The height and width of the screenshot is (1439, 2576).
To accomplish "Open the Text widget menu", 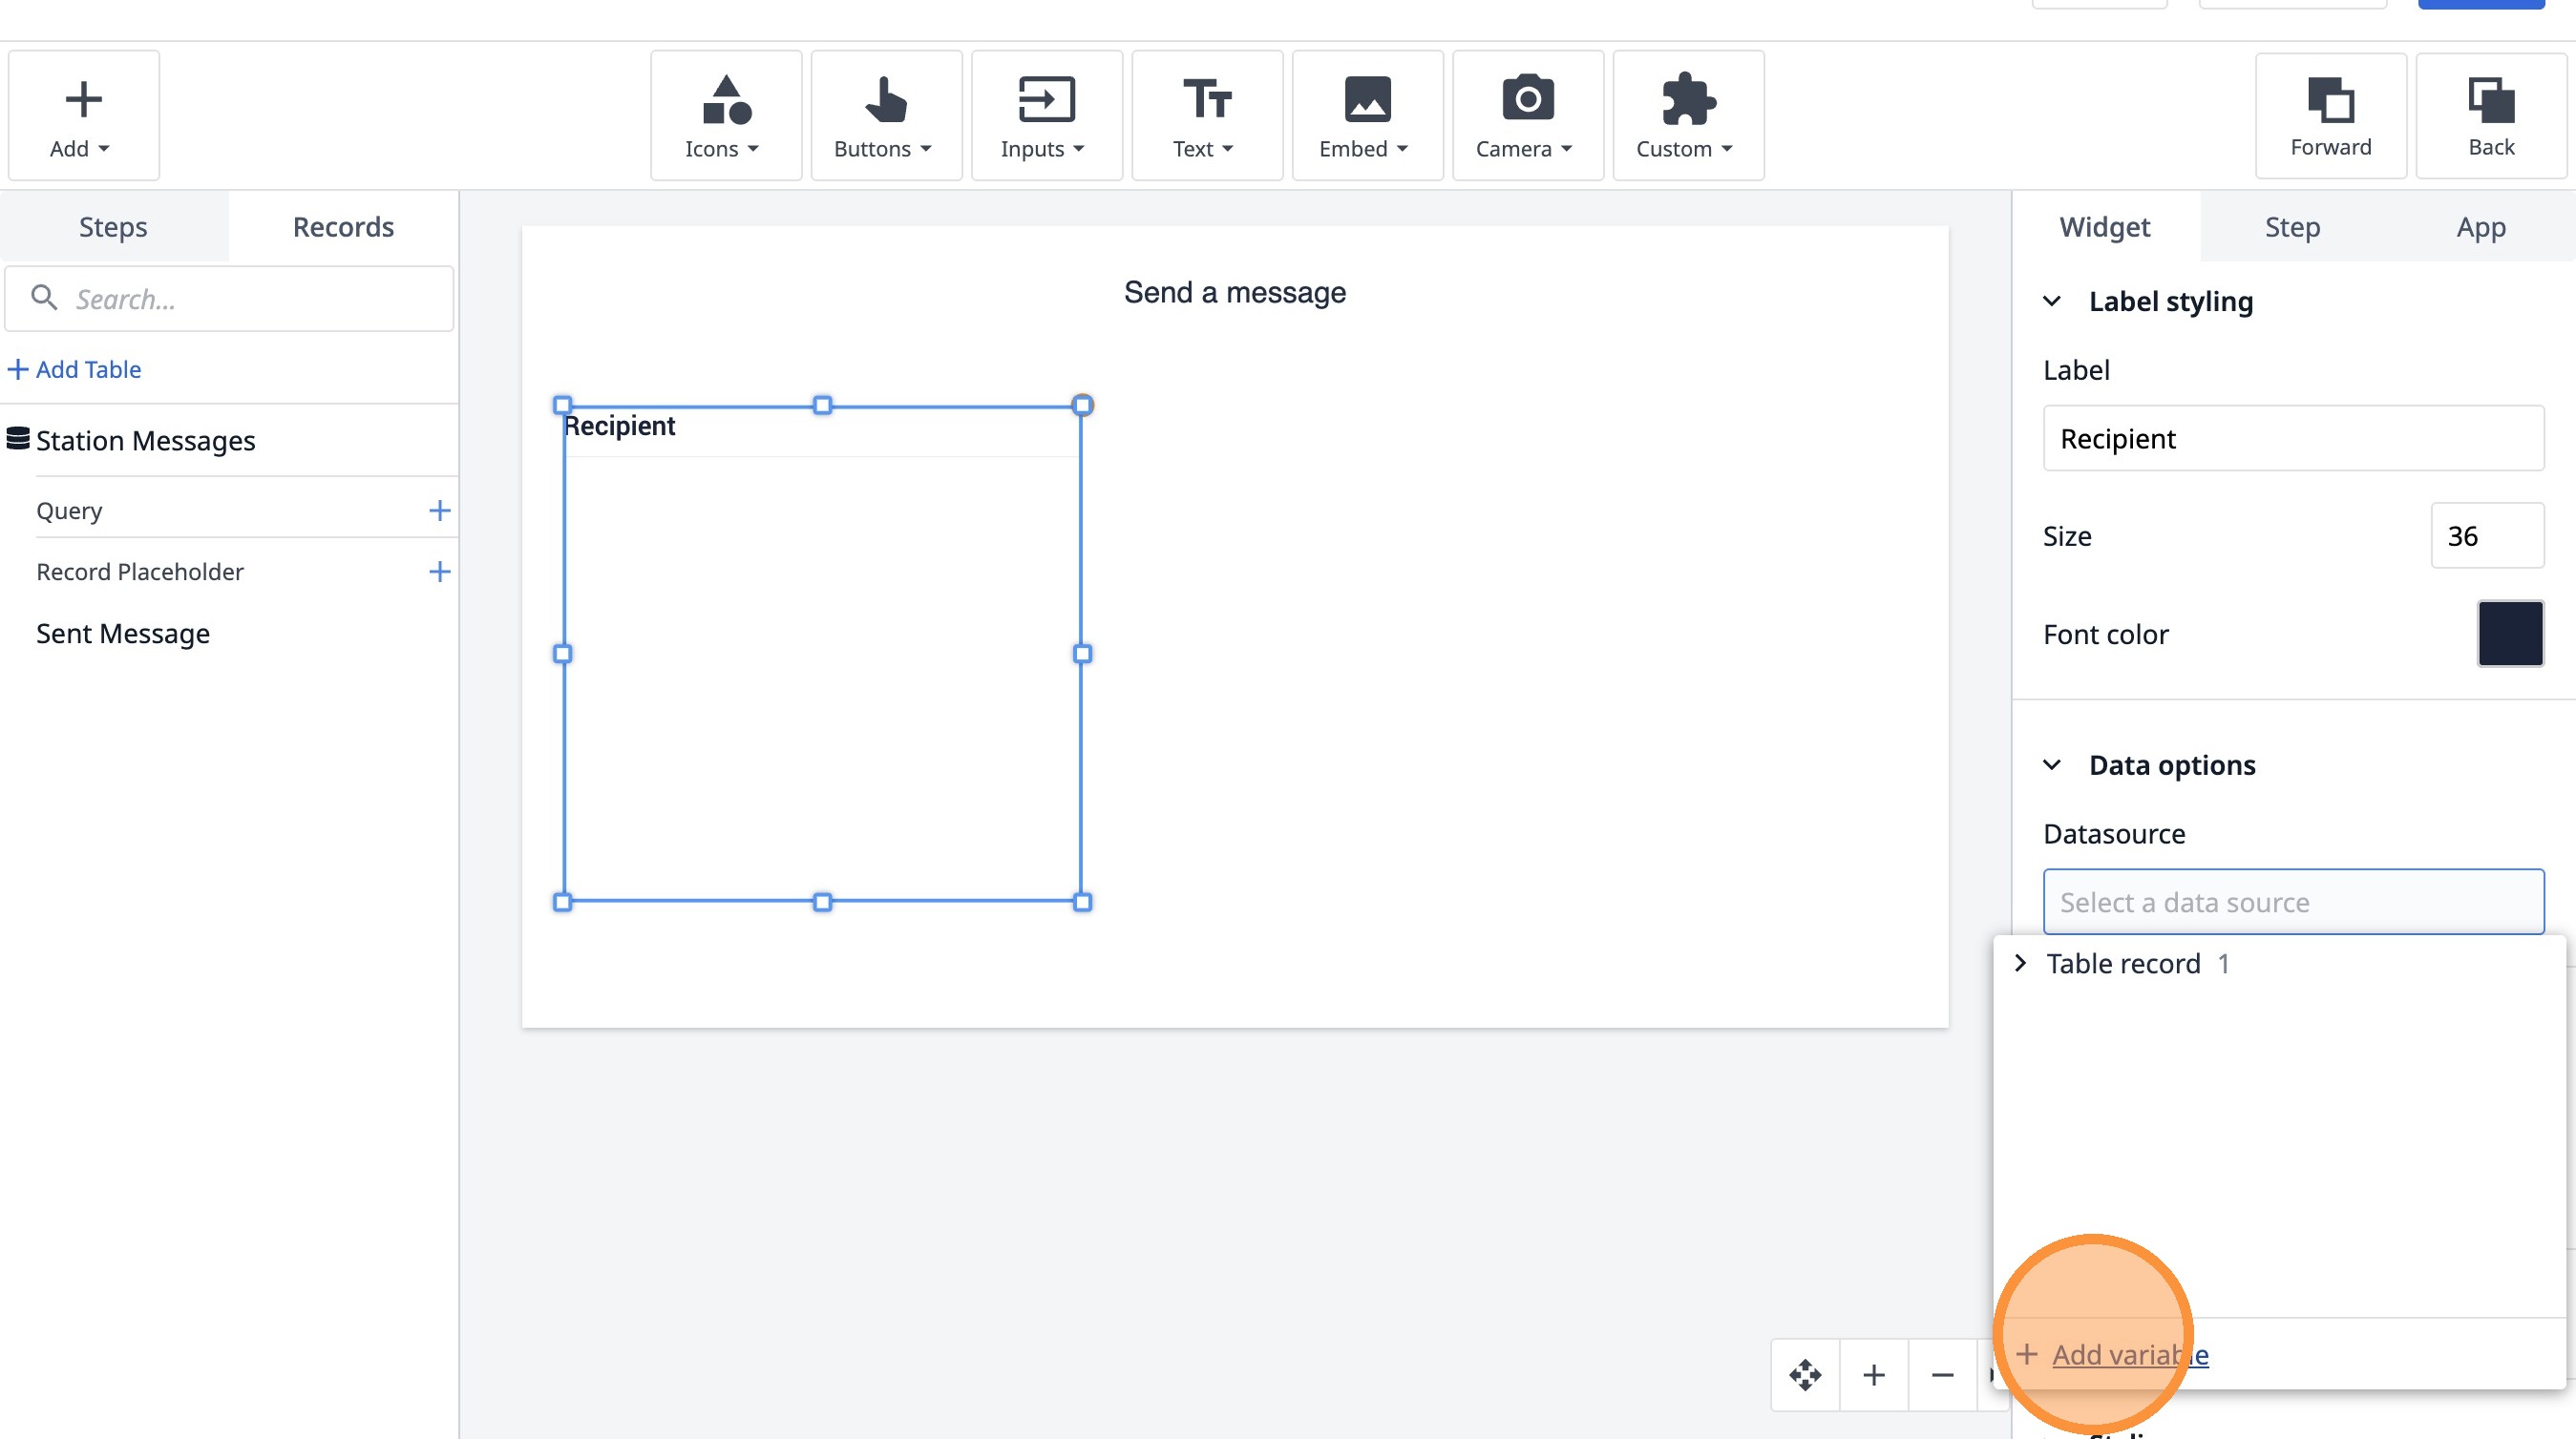I will (1206, 115).
